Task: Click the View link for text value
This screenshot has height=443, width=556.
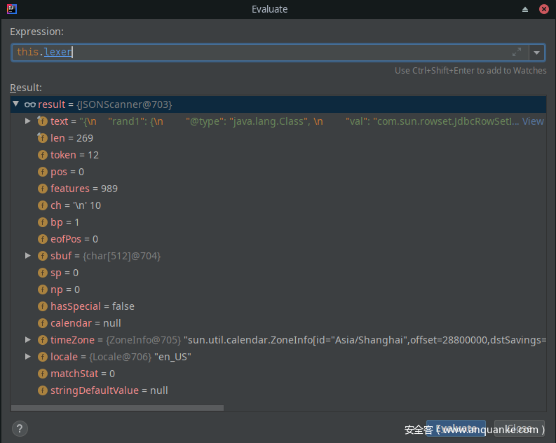Action: (x=533, y=121)
